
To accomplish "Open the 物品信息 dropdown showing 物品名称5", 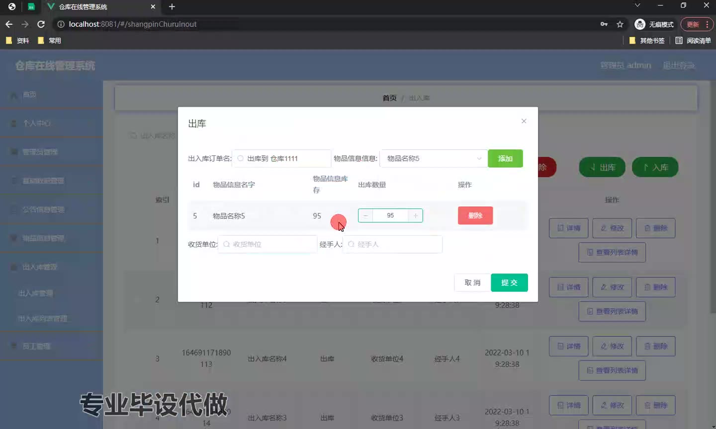I will click(433, 158).
